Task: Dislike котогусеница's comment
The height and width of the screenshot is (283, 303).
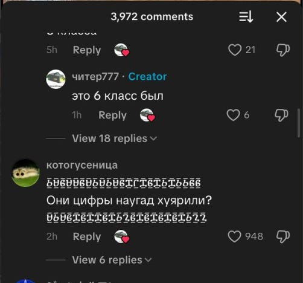Action: pos(282,236)
